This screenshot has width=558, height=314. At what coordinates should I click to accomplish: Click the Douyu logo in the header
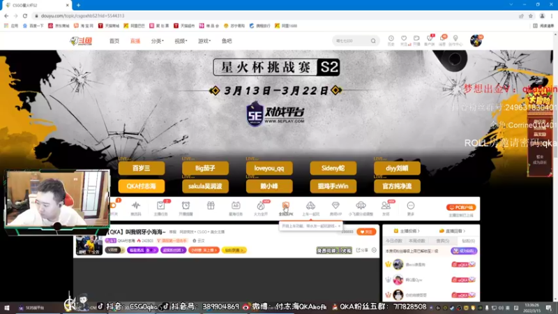click(81, 41)
